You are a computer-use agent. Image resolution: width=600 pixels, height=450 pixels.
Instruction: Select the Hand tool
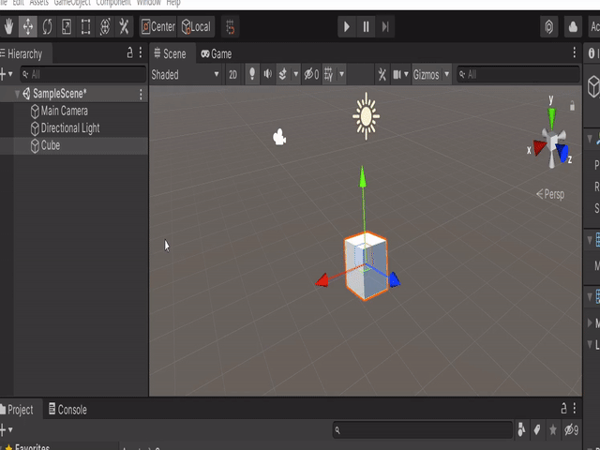click(8, 27)
